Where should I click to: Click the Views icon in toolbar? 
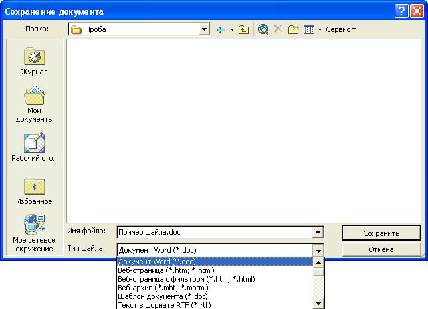309,29
